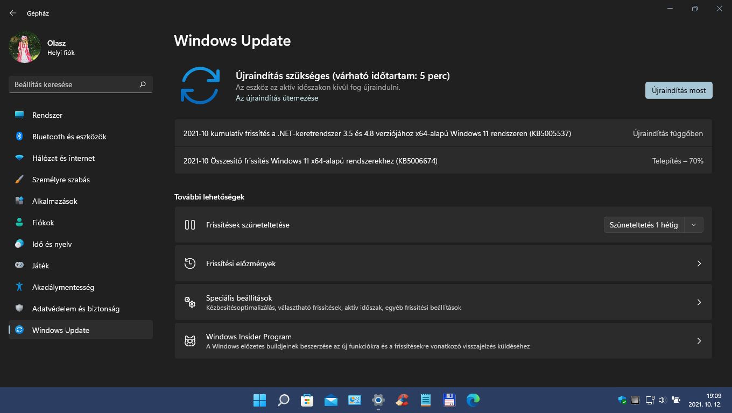The height and width of the screenshot is (413, 732).
Task: Open Hálózat és internet settings
Action: [x=81, y=158]
